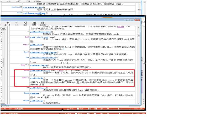This screenshot has height=120, width=215.
Task: Toggle the 批注 comments button in status bar
Action: [x=80, y=109]
